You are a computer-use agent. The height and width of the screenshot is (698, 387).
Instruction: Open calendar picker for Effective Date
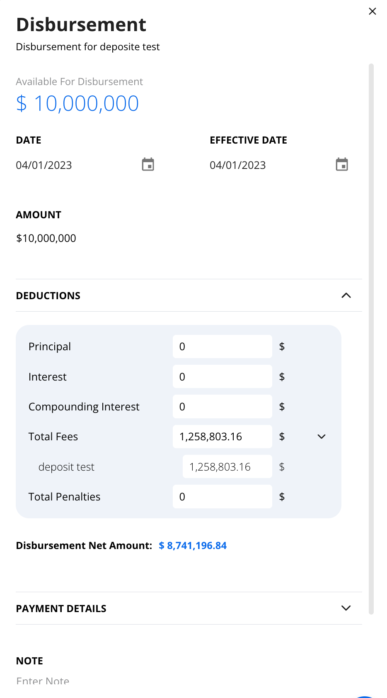tap(341, 165)
